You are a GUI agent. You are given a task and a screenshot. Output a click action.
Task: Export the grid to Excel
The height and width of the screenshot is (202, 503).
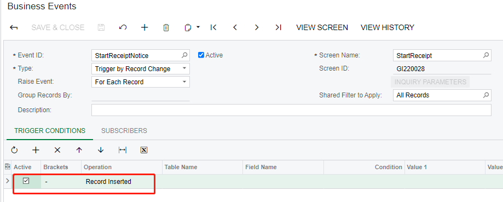[x=144, y=150]
